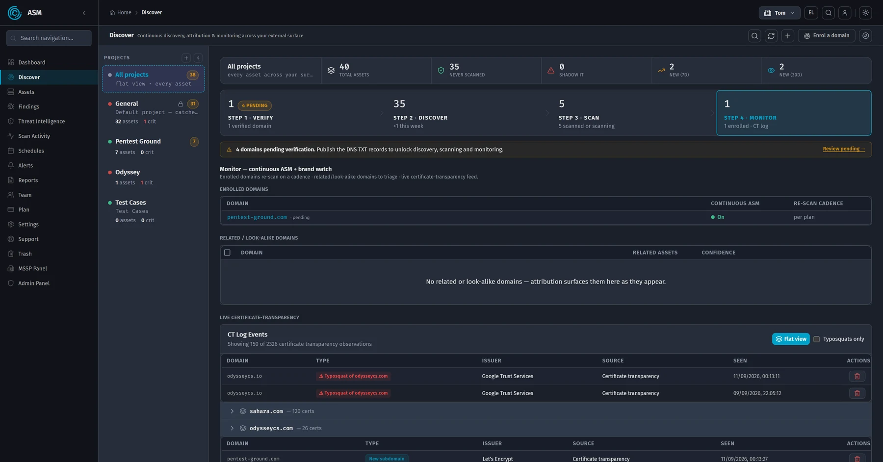Image resolution: width=883 pixels, height=462 pixels.
Task: Click the Settings gear icon
Action: pyautogui.click(x=11, y=224)
